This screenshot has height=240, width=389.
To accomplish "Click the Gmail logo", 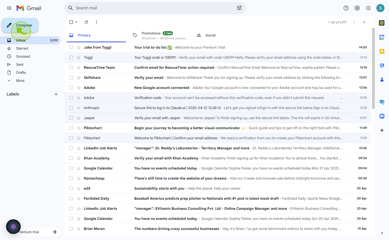I will pyautogui.click(x=29, y=8).
